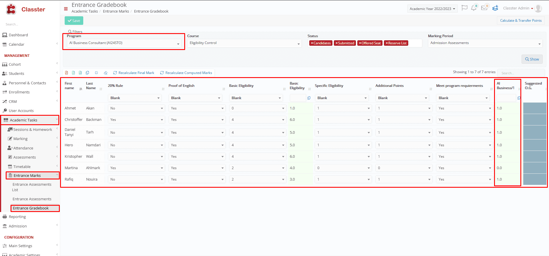Copy the gradebook table to clipboard

pos(88,73)
